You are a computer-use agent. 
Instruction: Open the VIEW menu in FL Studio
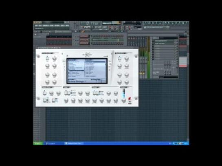[x=52, y=26]
